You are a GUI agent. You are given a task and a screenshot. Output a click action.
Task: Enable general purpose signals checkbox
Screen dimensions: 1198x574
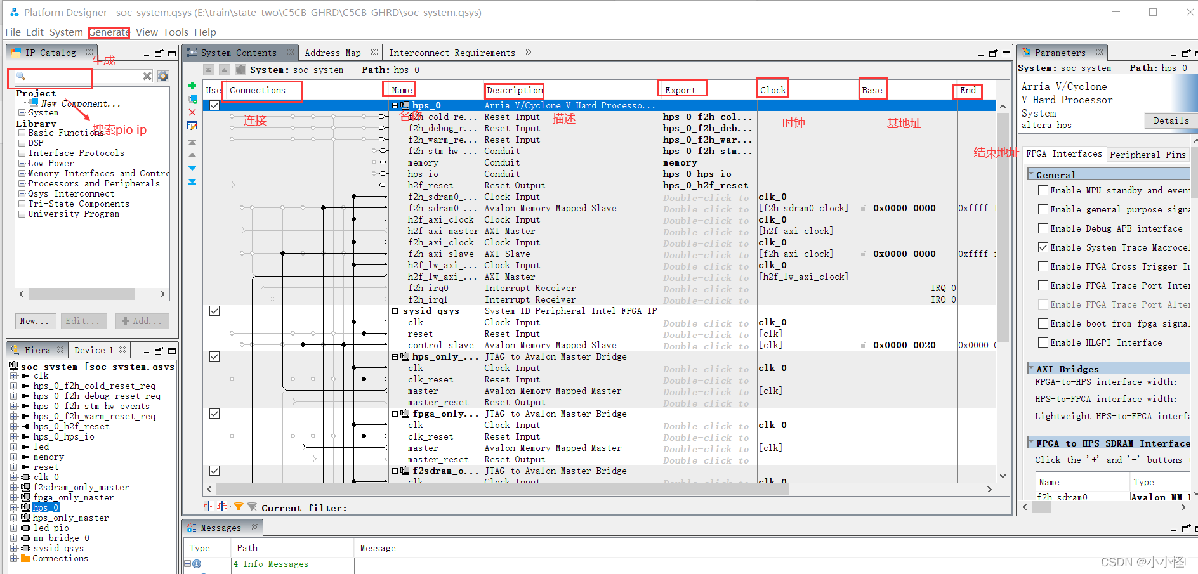click(1043, 209)
